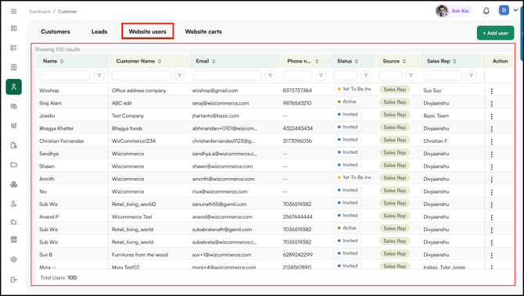Open the notifications bell icon
The width and height of the screenshot is (524, 296).
click(486, 11)
